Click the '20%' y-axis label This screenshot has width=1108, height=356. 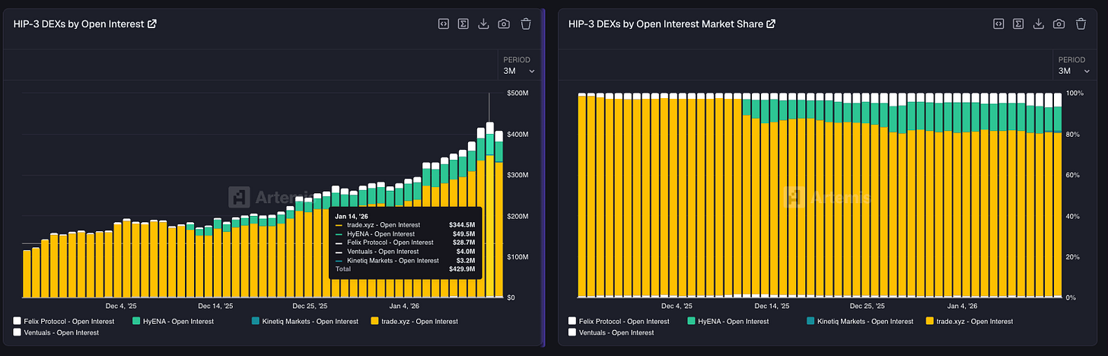pos(1074,257)
